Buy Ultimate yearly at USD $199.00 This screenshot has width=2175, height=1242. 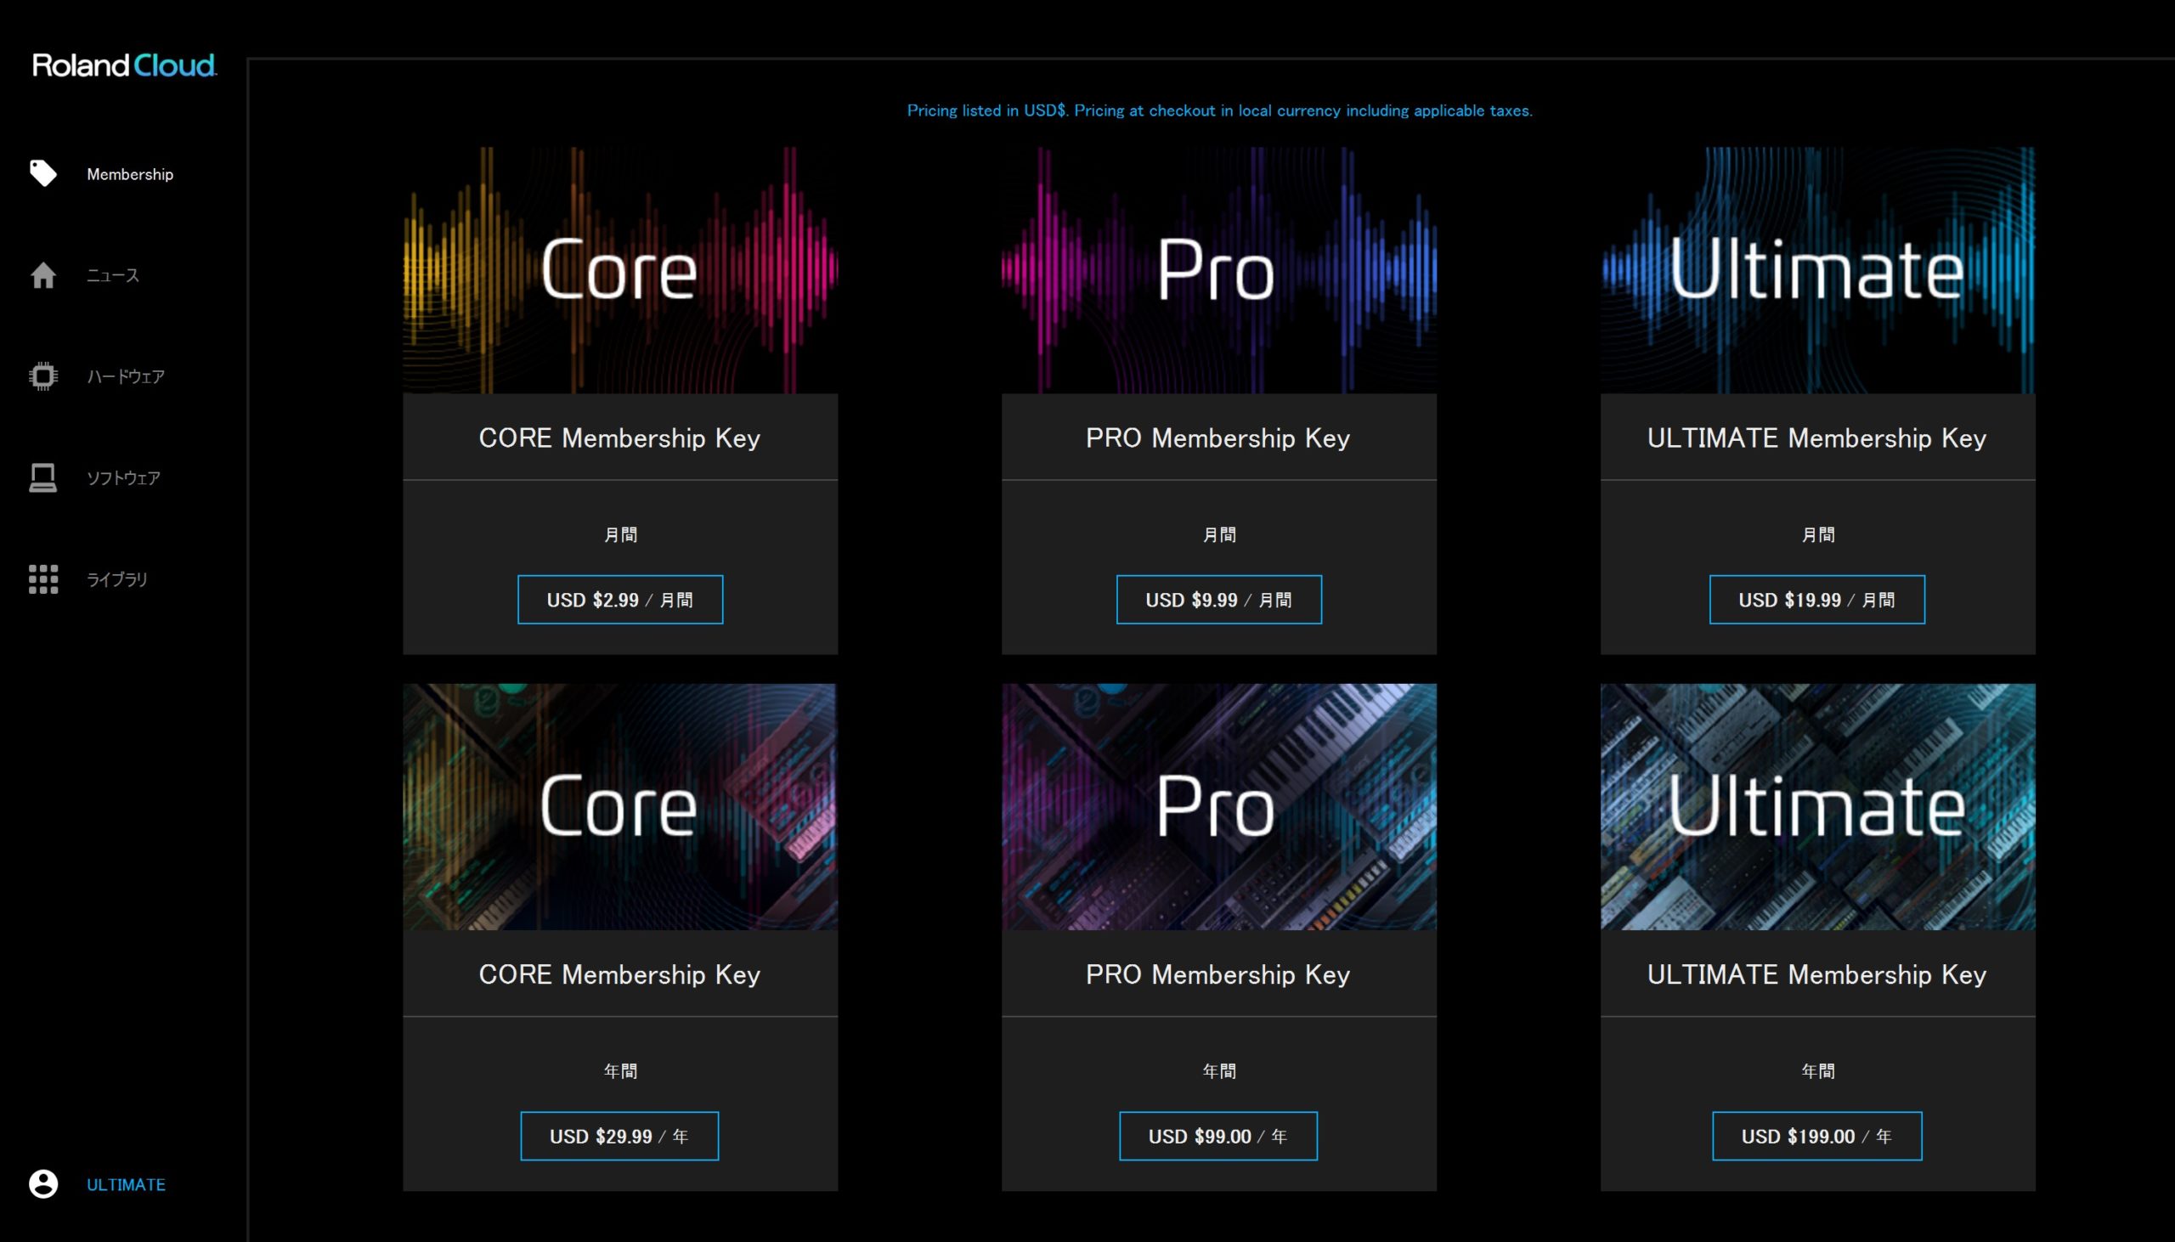point(1816,1136)
